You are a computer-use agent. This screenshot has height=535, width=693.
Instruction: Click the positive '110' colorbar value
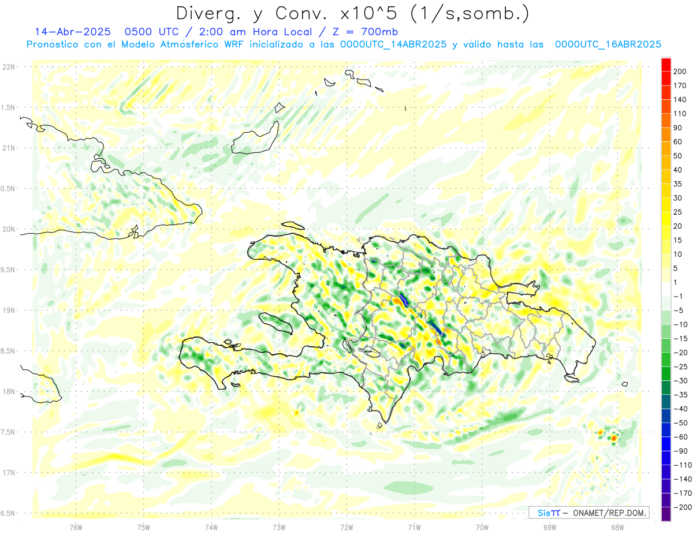(x=680, y=114)
